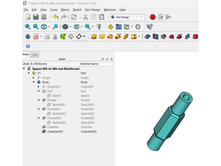The height and width of the screenshot is (166, 221).
Task: Switch to the Tasks tab
Action: tap(34, 55)
